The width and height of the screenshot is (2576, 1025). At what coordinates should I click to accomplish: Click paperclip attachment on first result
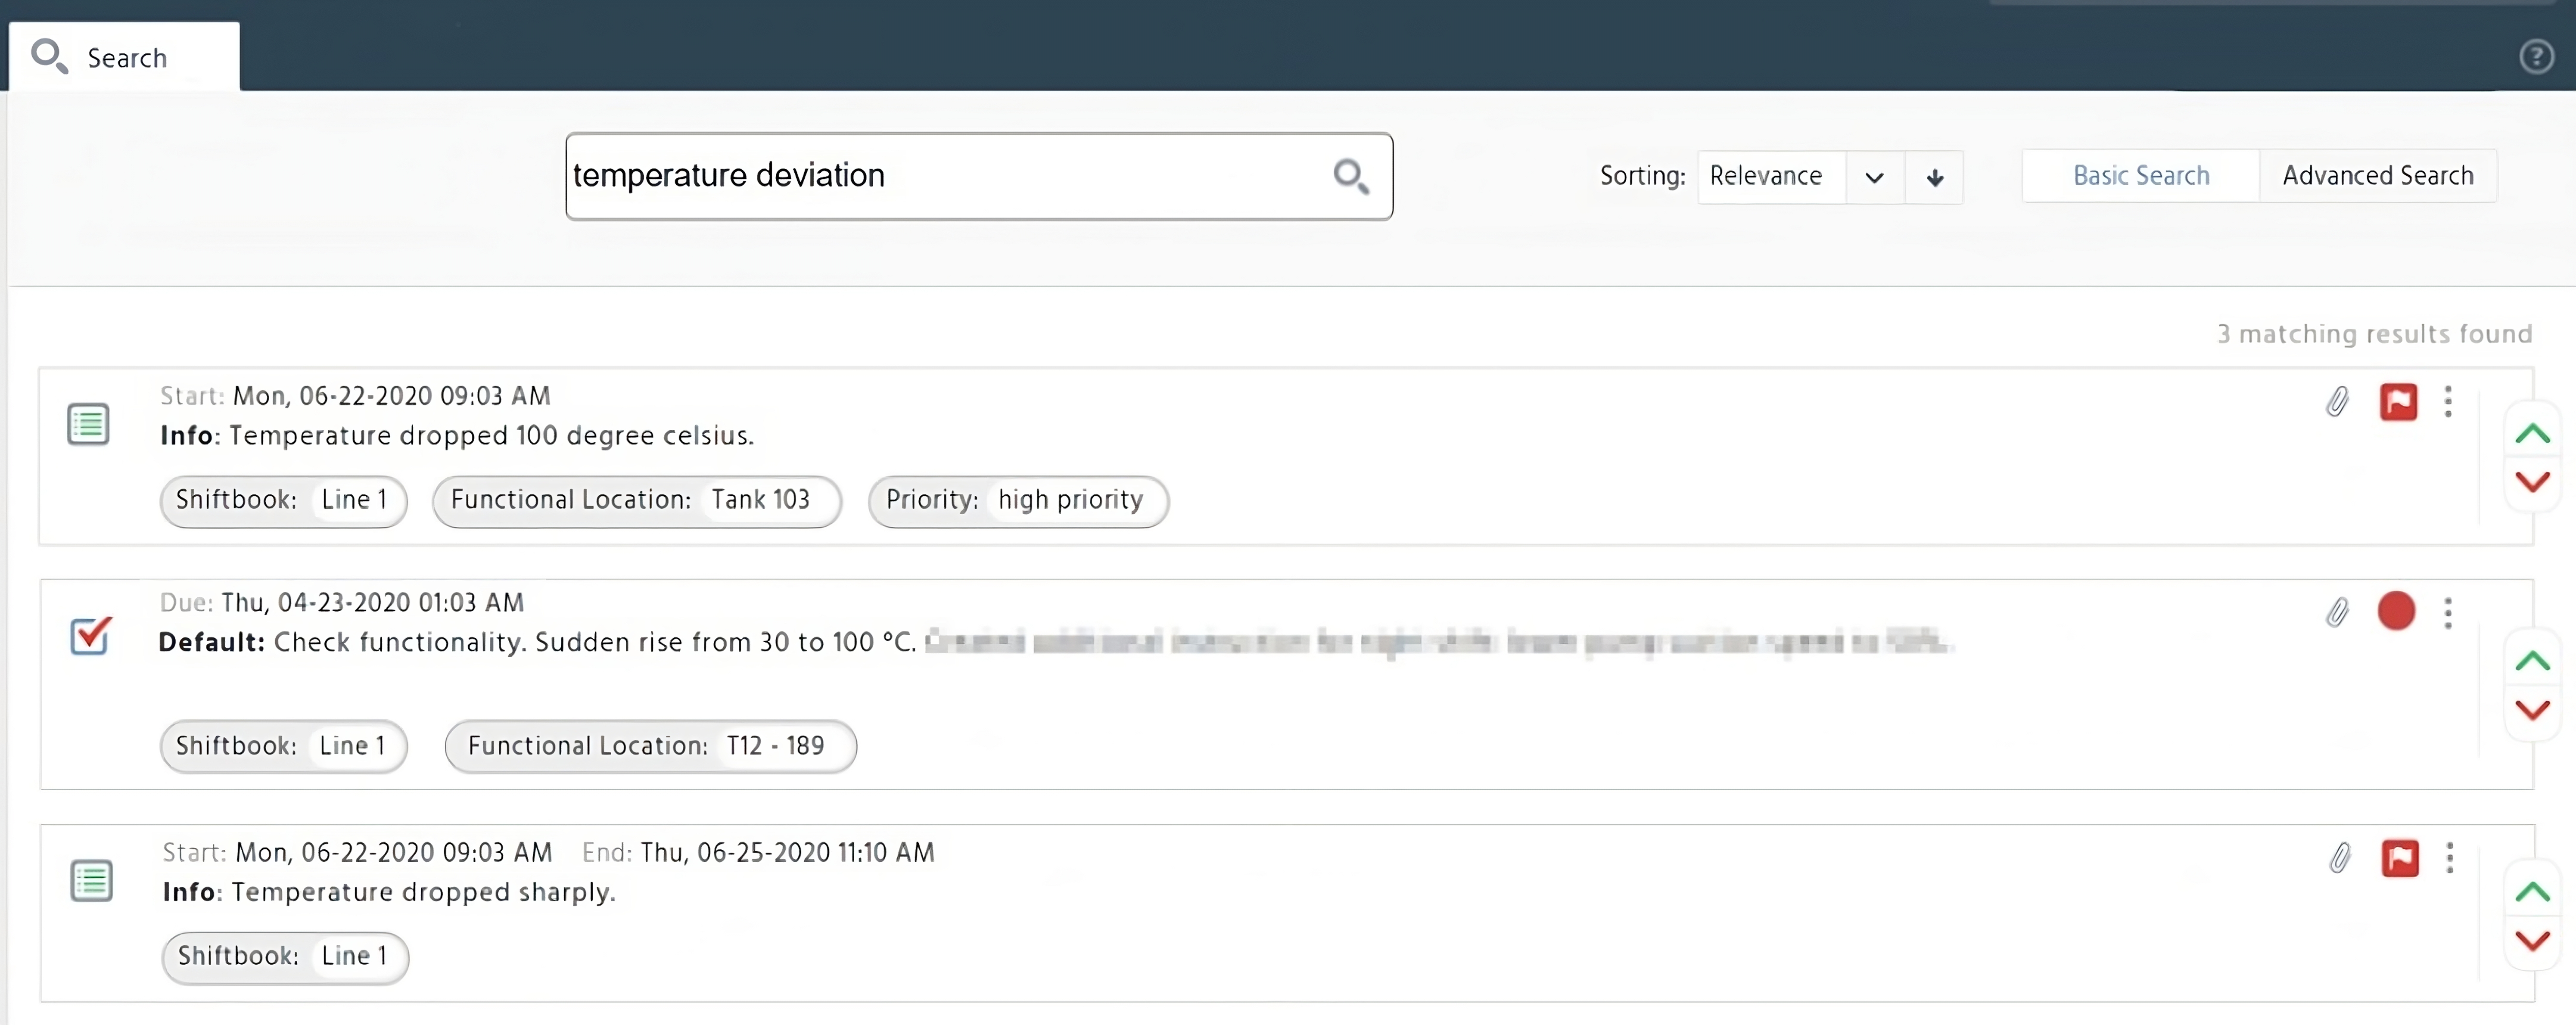2337,402
